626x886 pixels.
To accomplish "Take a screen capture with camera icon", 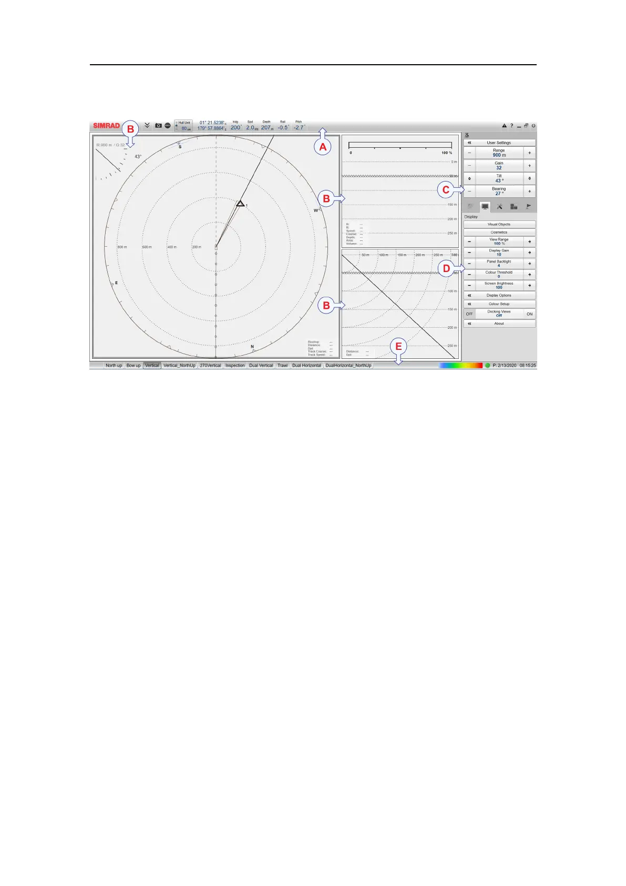I will coord(158,126).
